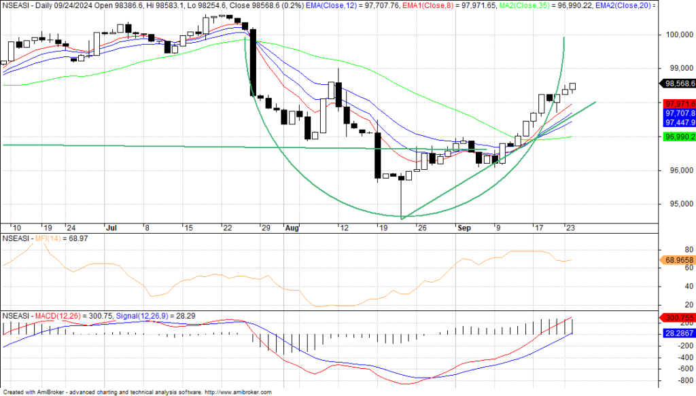The height and width of the screenshot is (396, 696).
Task: Select the orange 68.9658 MFI value tag
Action: [x=678, y=260]
